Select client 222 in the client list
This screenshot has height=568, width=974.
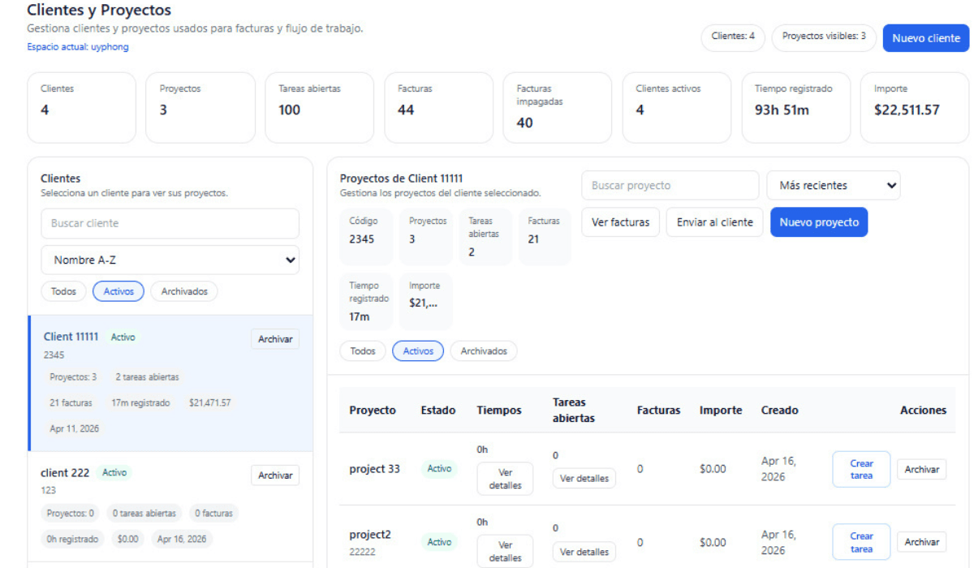pyautogui.click(x=170, y=506)
